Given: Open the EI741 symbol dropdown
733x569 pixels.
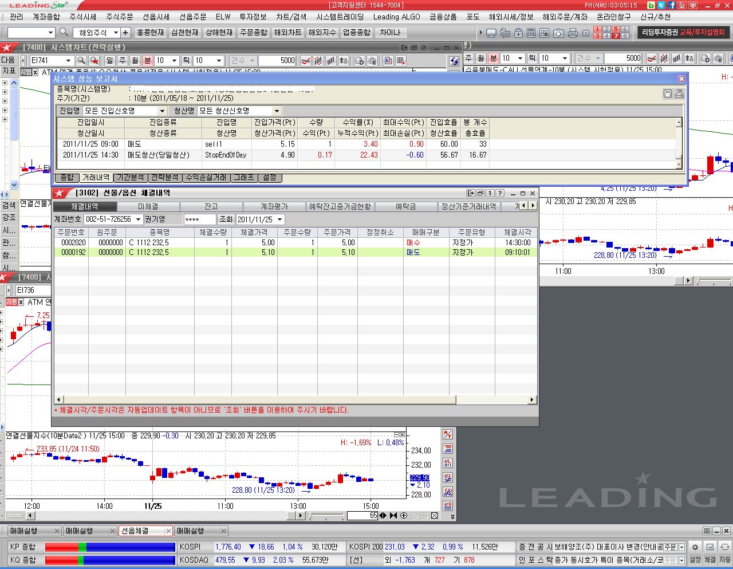Looking at the screenshot, I should (x=69, y=60).
